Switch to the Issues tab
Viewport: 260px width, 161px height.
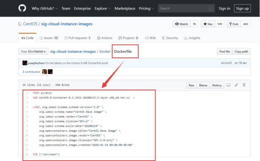(x=49, y=38)
